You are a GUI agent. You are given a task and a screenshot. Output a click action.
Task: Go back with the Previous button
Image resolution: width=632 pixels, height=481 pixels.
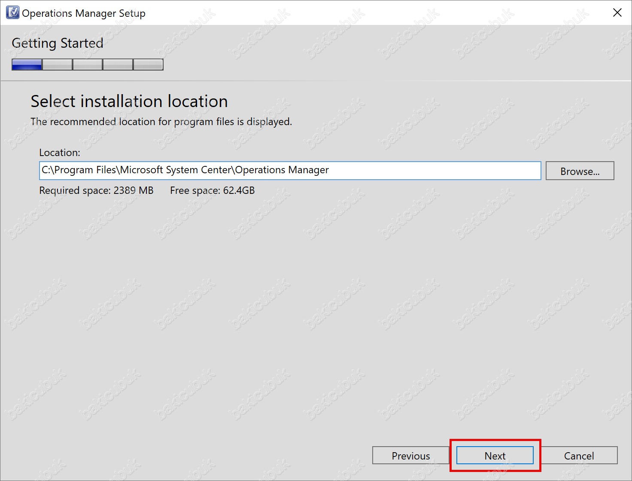point(410,456)
